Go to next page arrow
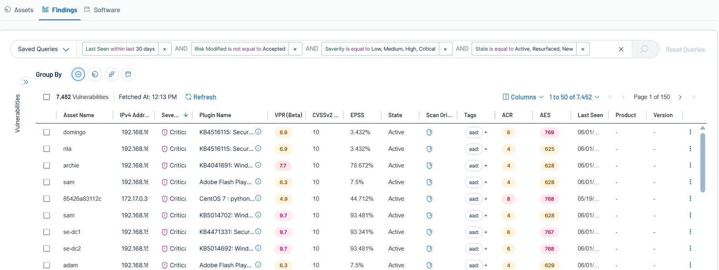 (x=680, y=97)
